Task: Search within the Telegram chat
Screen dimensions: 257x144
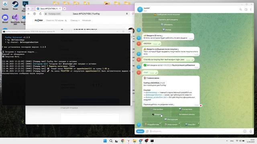Action: coord(241,10)
